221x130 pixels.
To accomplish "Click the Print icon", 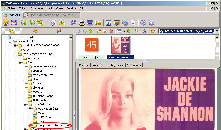I will pyautogui.click(x=82, y=23).
